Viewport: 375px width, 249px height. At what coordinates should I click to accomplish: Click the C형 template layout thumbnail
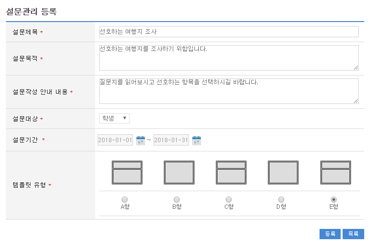231,173
